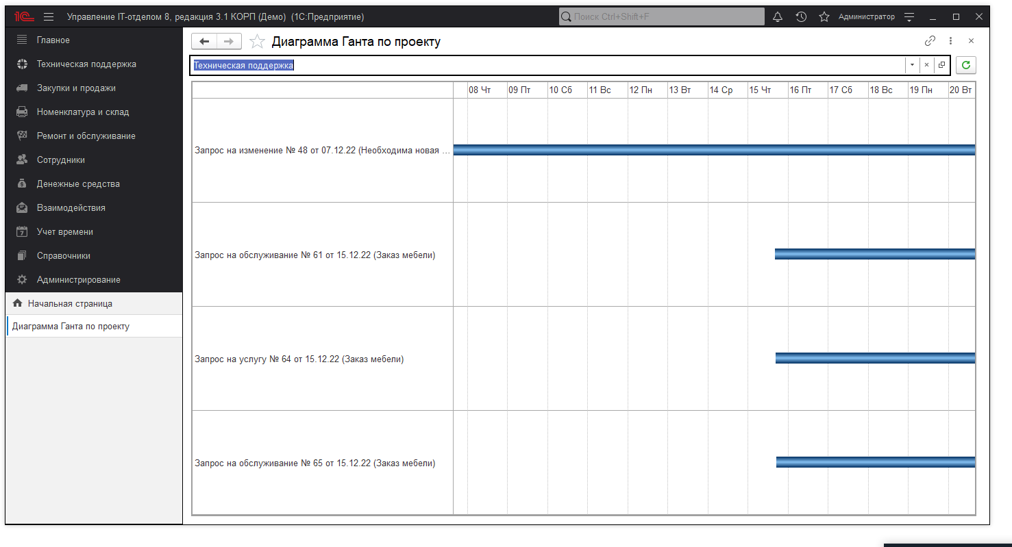Open service settings menu beside Администратор
The width and height of the screenshot is (1012, 547).
point(909,16)
